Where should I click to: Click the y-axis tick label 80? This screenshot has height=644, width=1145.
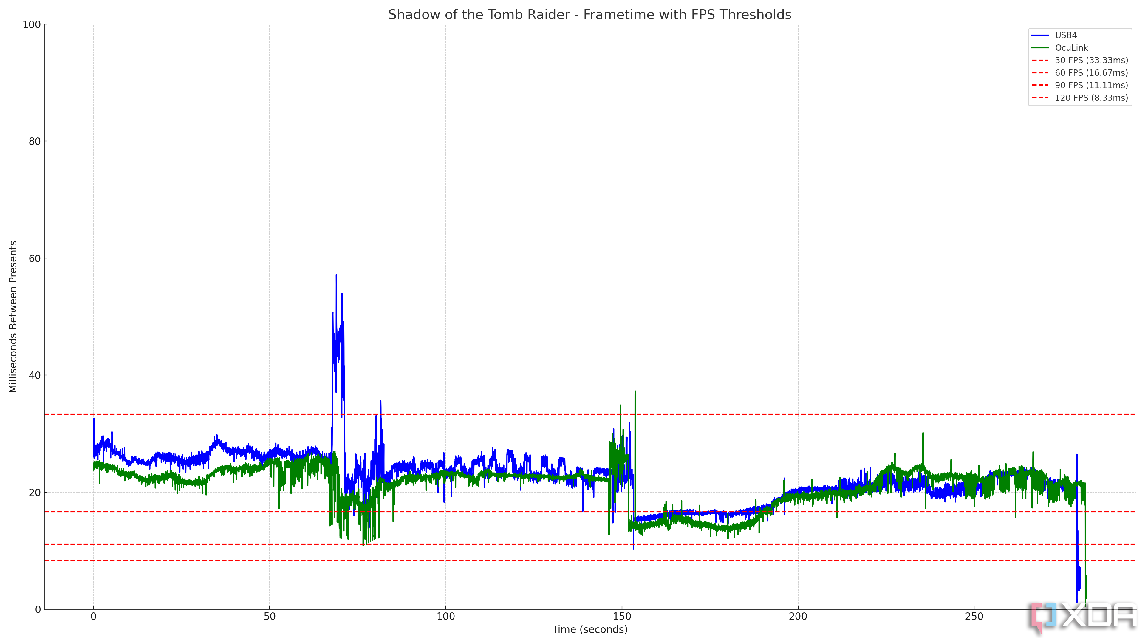click(35, 141)
